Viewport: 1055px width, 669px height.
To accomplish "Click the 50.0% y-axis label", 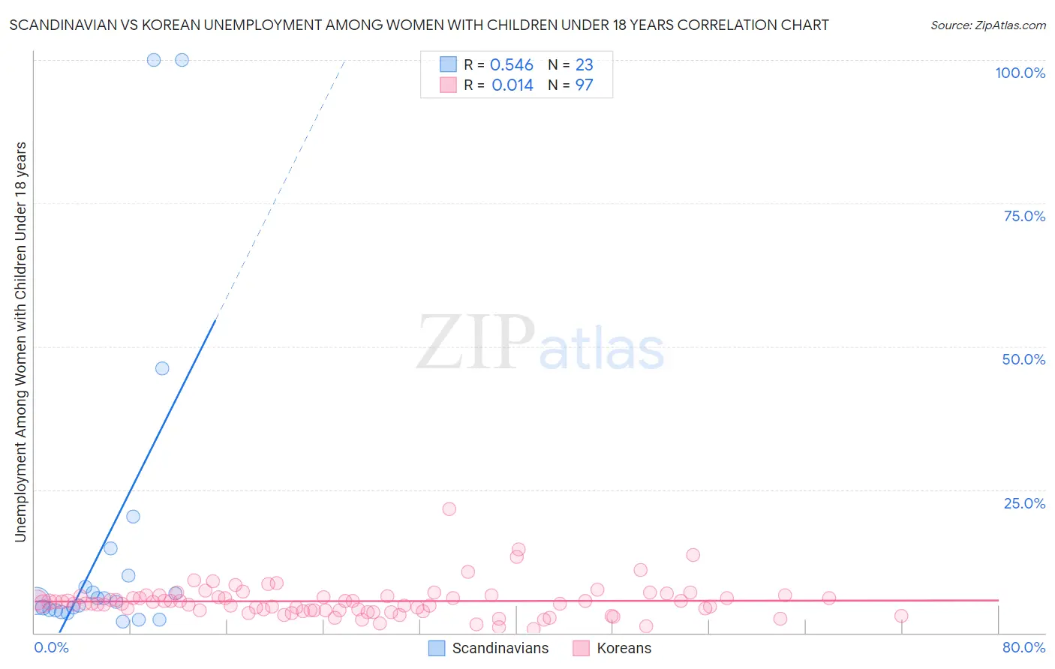I will coord(1023,359).
